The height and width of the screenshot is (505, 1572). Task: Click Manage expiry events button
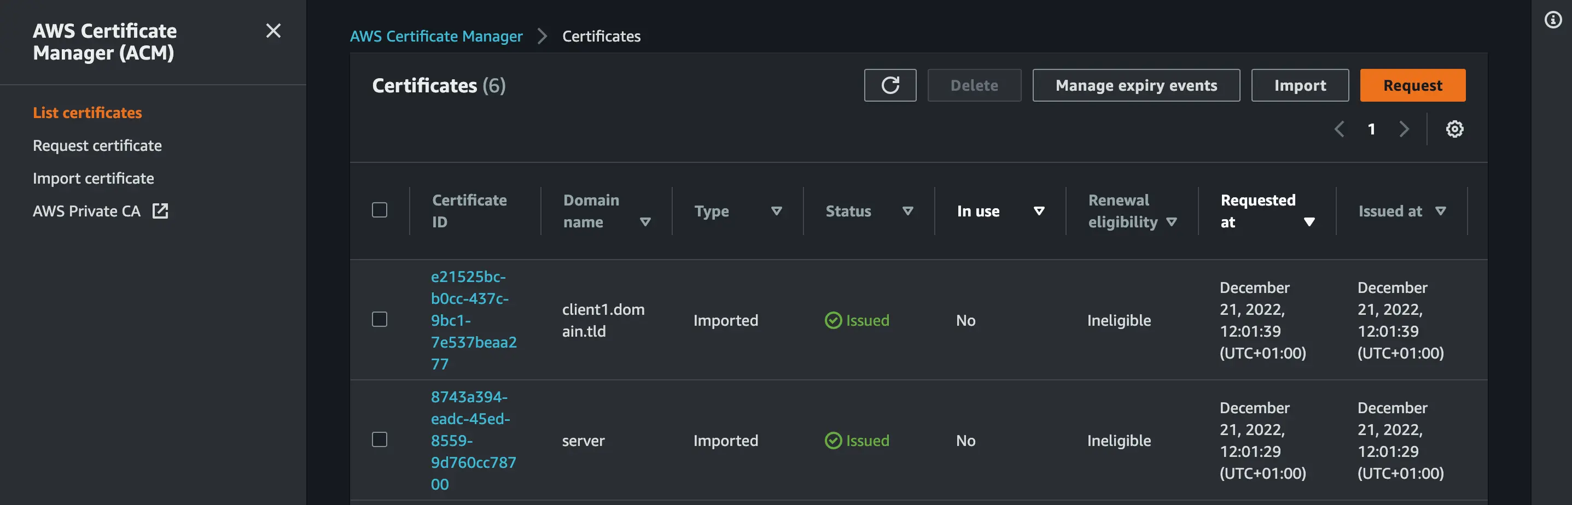click(1136, 85)
